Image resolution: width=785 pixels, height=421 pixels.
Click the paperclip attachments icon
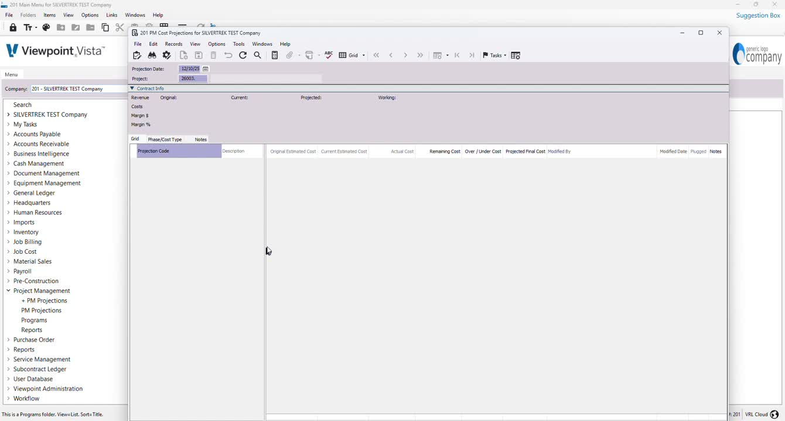pyautogui.click(x=289, y=56)
